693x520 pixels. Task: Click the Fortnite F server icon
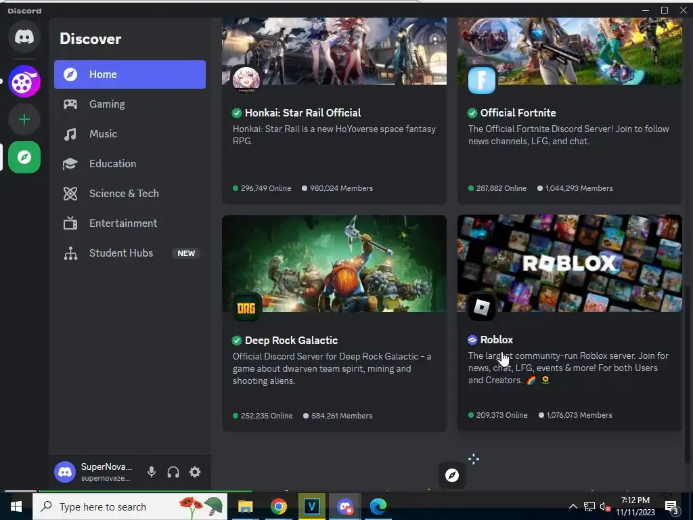coord(482,80)
